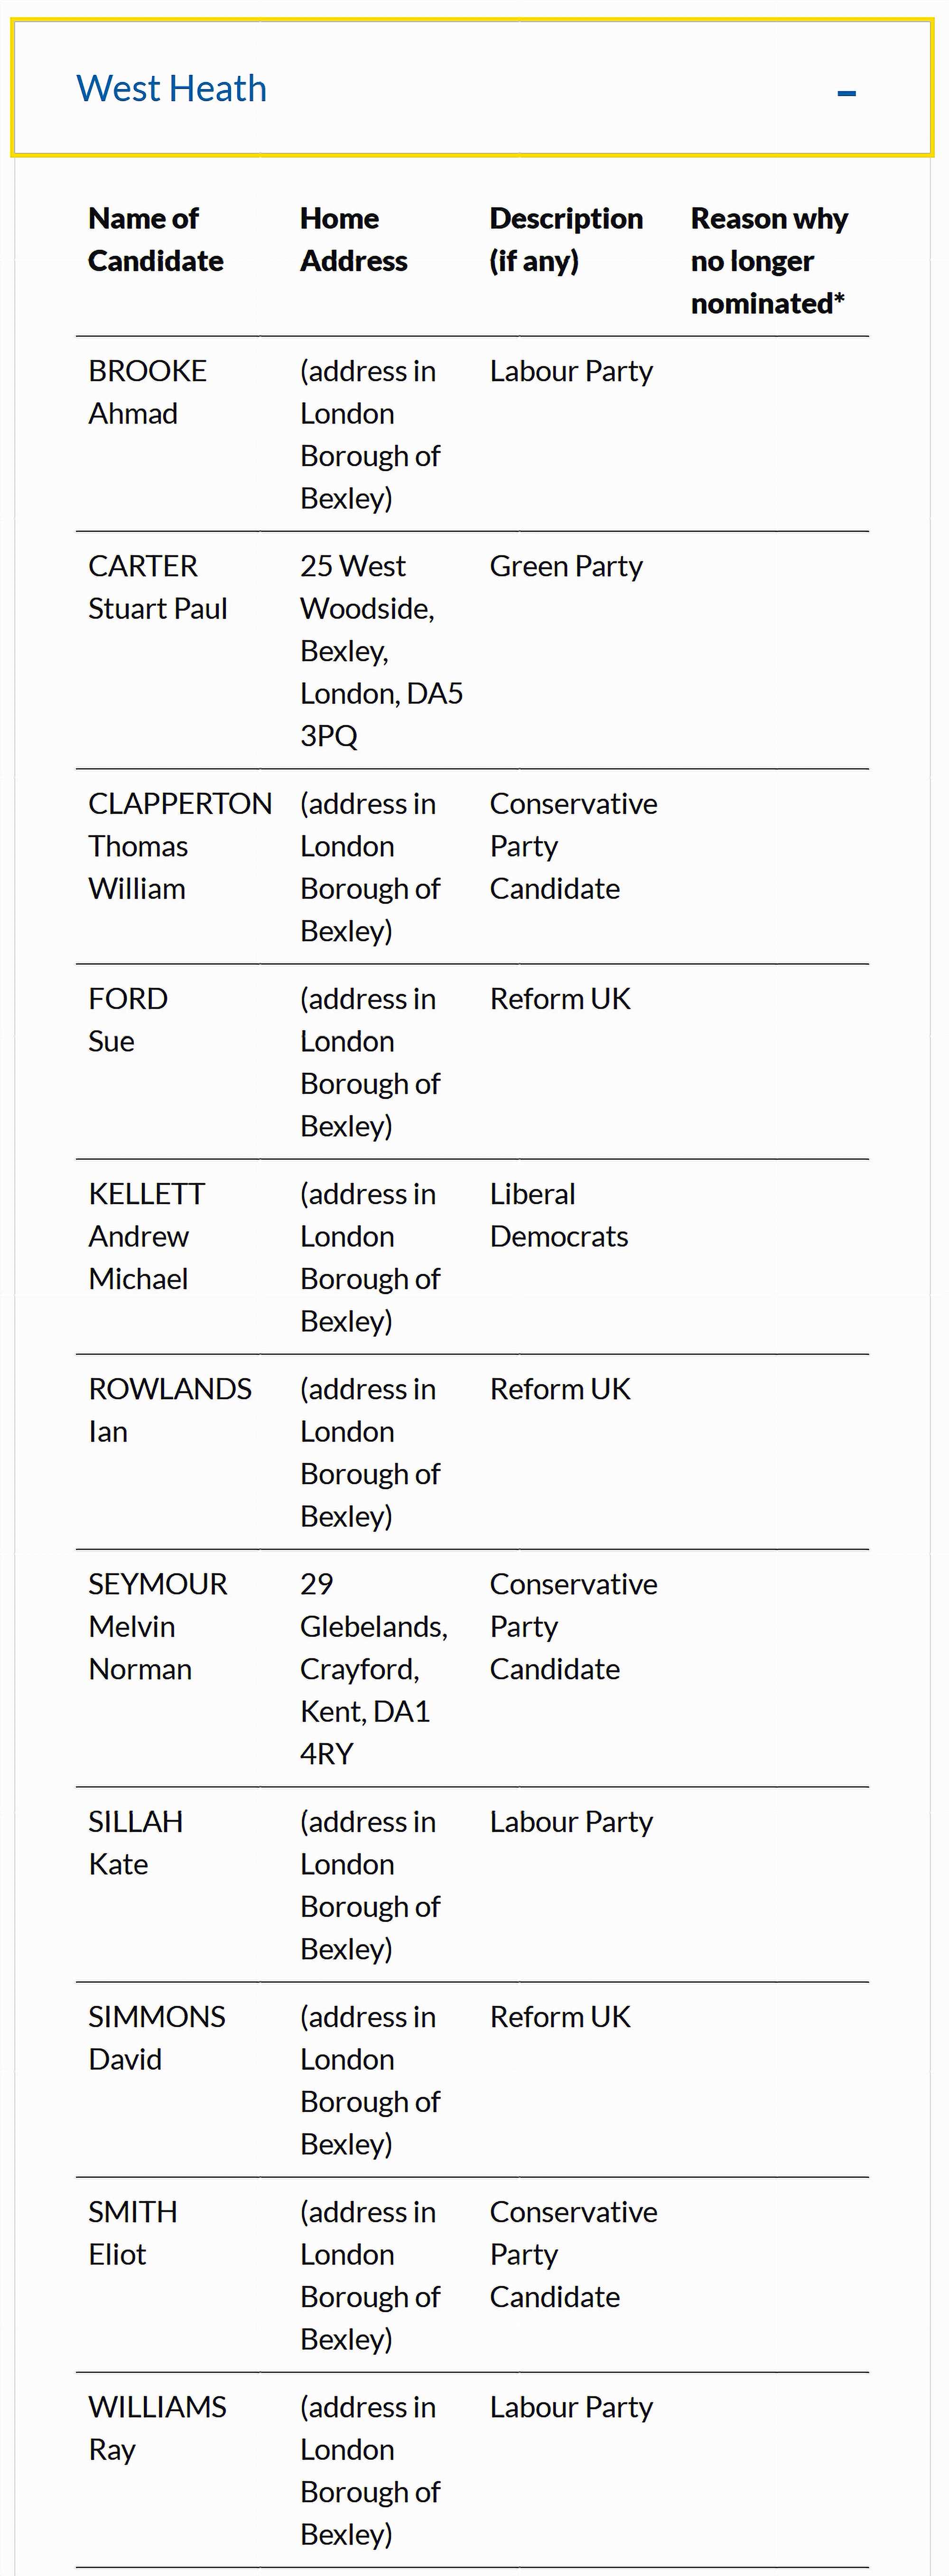The height and width of the screenshot is (2576, 949).
Task: Select SMITH Eliot's Conservative Party description
Action: point(573,2255)
